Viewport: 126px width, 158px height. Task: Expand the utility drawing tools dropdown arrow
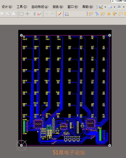(105, 7)
